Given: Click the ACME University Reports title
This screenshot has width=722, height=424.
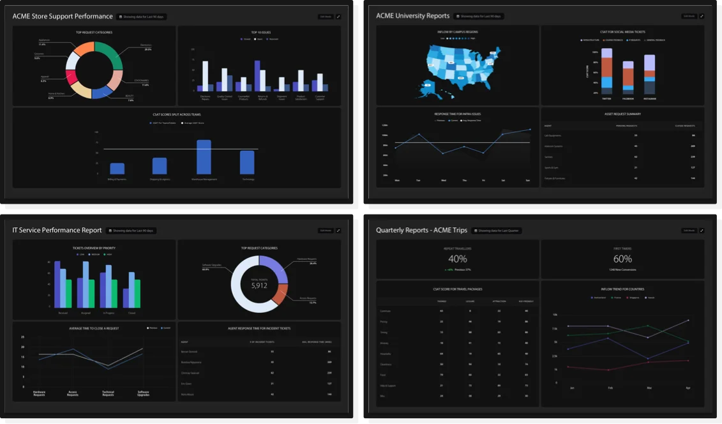Looking at the screenshot, I should coord(412,16).
